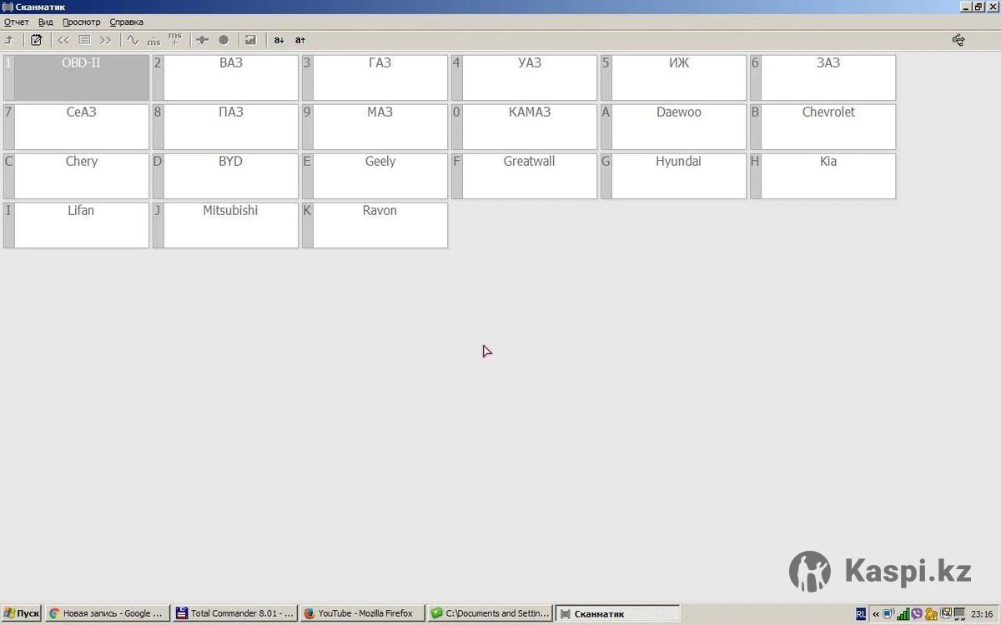Click the network monitor tray icon
Screen dimensions: 1001x625
coord(888,614)
